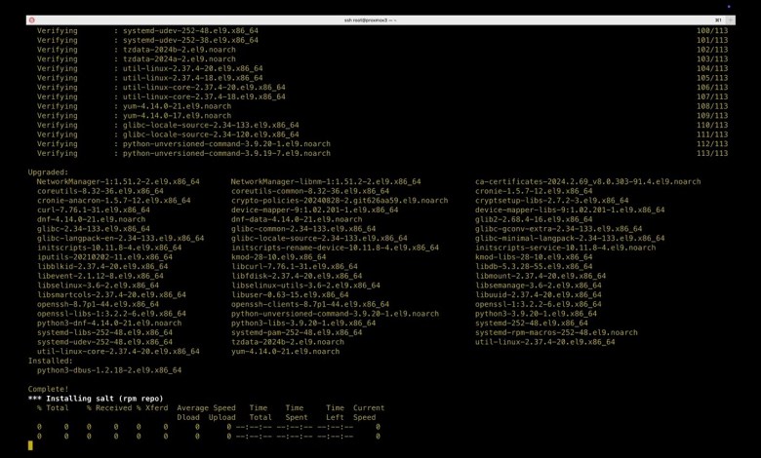Open a new terminal tab with plus button
The width and height of the screenshot is (761, 458).
[x=730, y=19]
